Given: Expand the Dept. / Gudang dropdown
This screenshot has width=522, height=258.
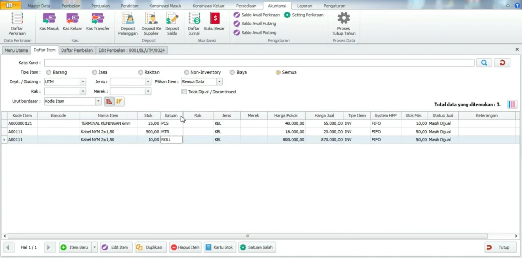Looking at the screenshot, I should pyautogui.click(x=83, y=81).
